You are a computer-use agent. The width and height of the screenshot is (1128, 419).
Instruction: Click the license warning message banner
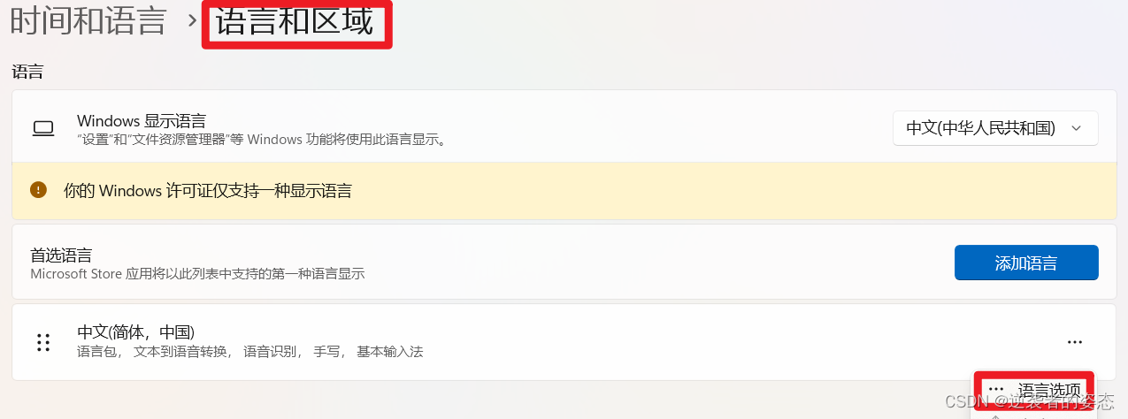(x=564, y=191)
